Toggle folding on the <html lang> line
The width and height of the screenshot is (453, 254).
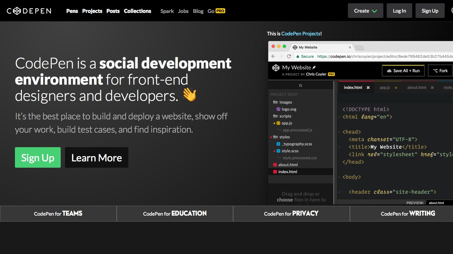[339, 117]
